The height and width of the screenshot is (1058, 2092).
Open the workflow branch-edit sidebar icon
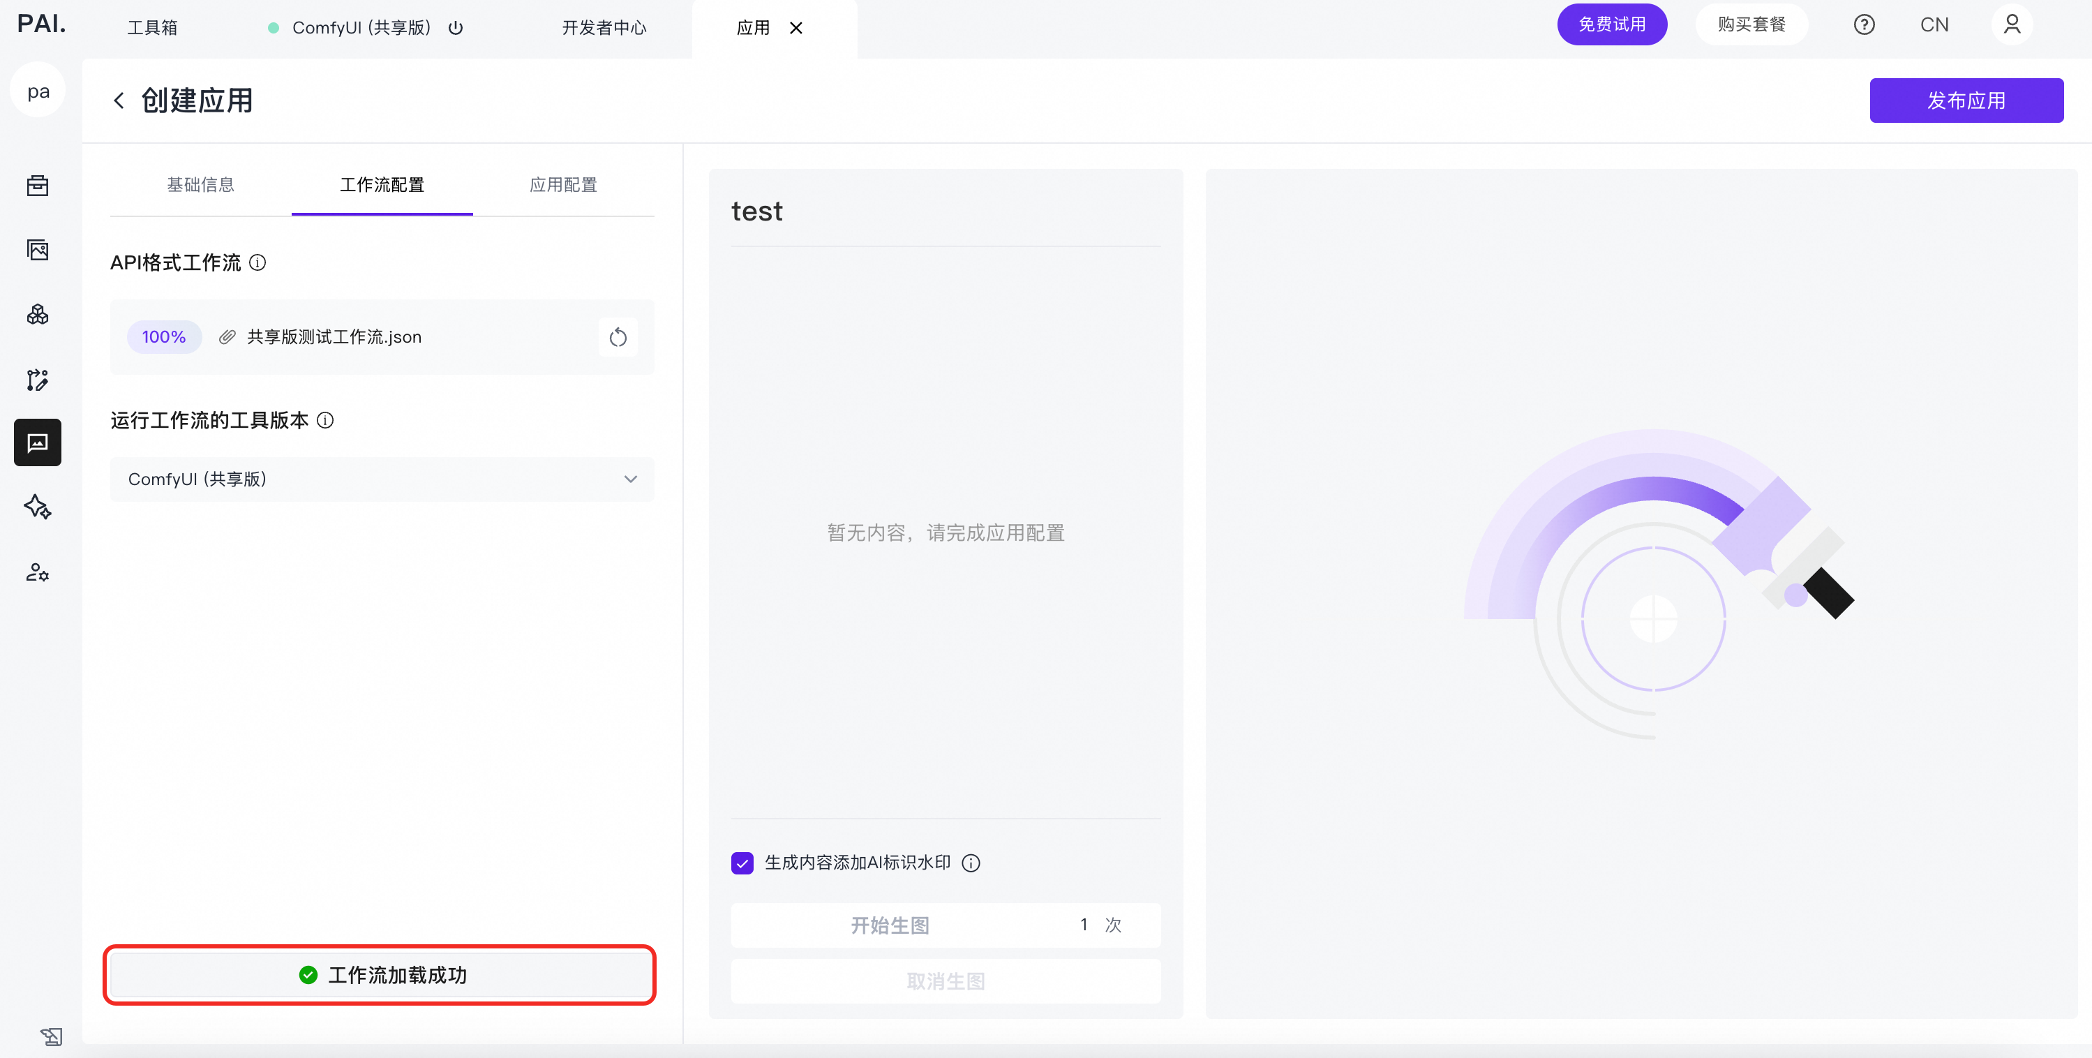[x=38, y=379]
